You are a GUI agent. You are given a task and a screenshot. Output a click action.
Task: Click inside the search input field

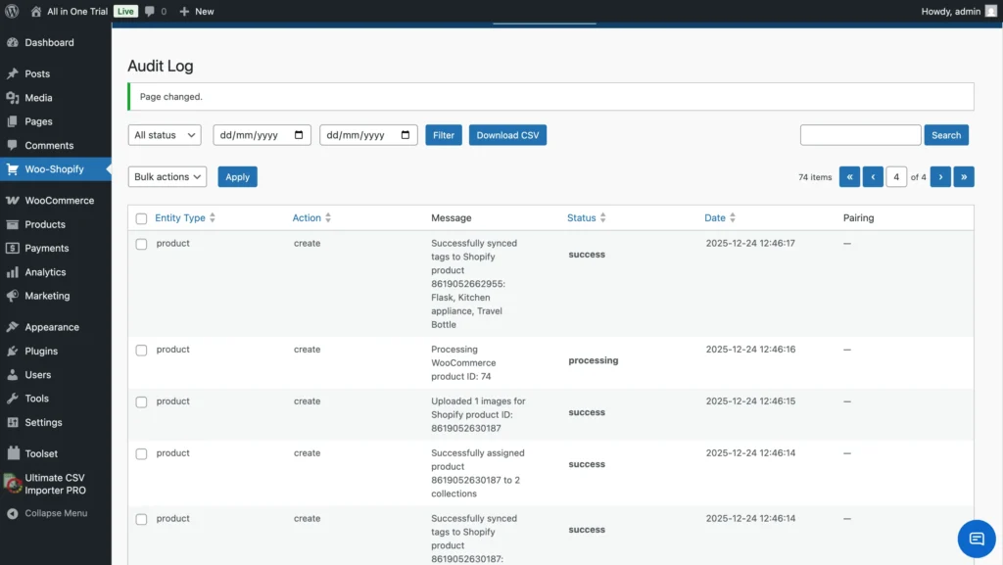click(860, 134)
